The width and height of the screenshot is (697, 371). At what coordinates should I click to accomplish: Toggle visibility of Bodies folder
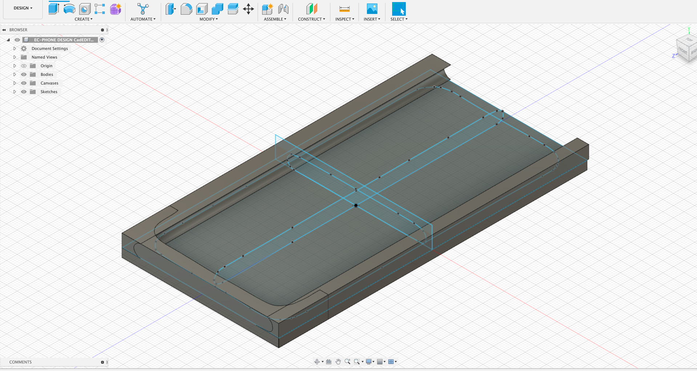point(24,74)
